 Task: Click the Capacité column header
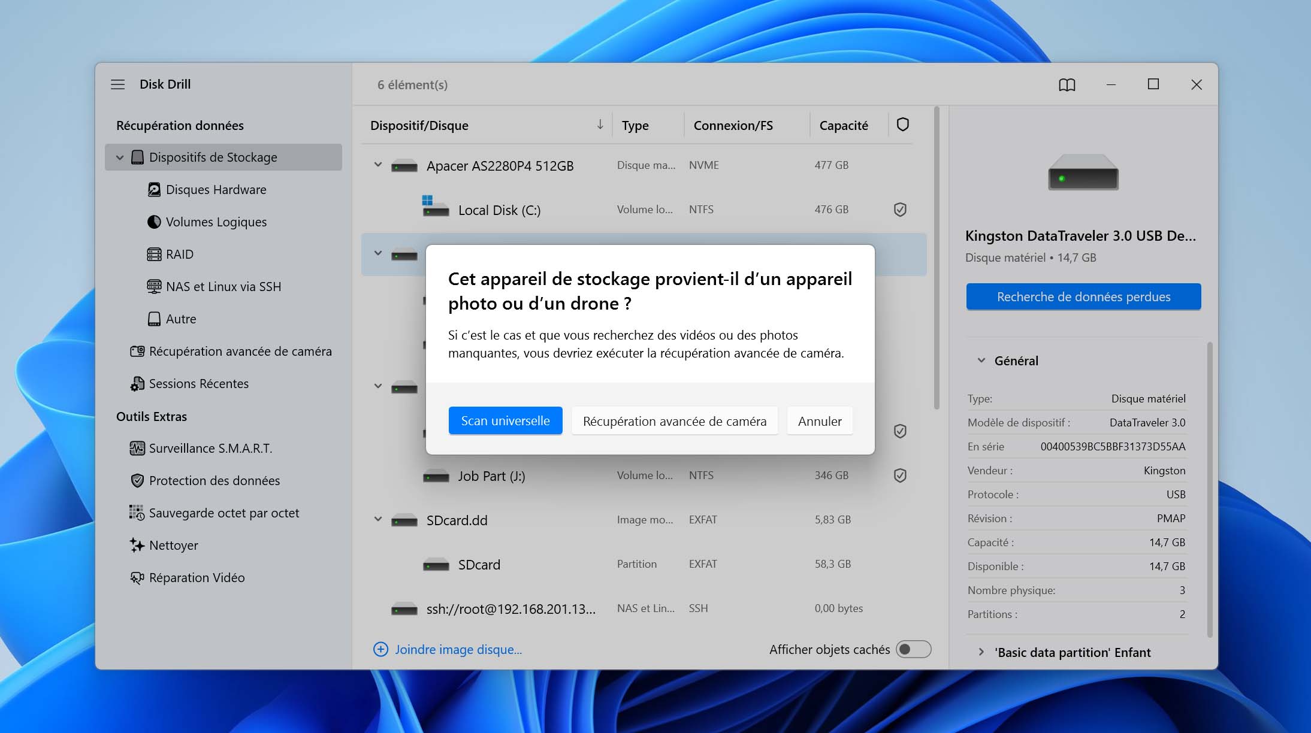click(x=844, y=126)
